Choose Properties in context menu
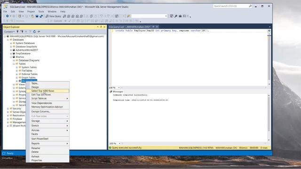 48,161
